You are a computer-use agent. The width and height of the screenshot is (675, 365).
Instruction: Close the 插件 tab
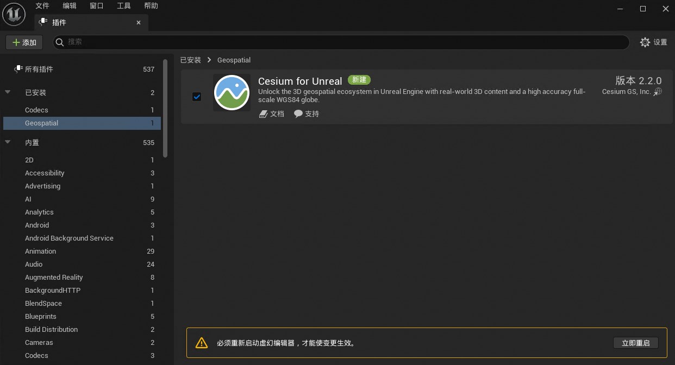139,23
